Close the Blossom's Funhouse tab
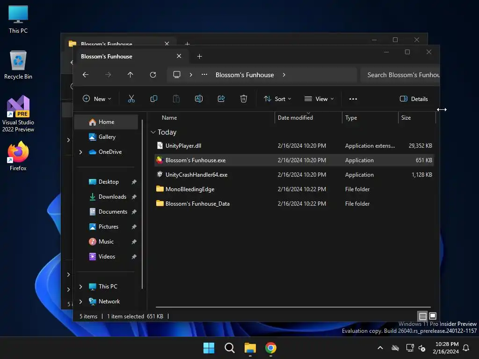Viewport: 479px width, 359px height. pos(179,56)
